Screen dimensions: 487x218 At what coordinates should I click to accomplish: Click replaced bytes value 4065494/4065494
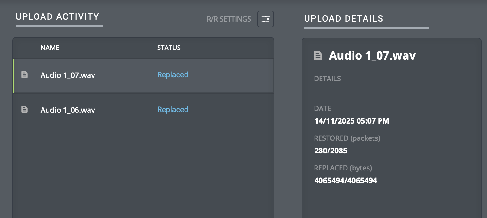click(346, 181)
